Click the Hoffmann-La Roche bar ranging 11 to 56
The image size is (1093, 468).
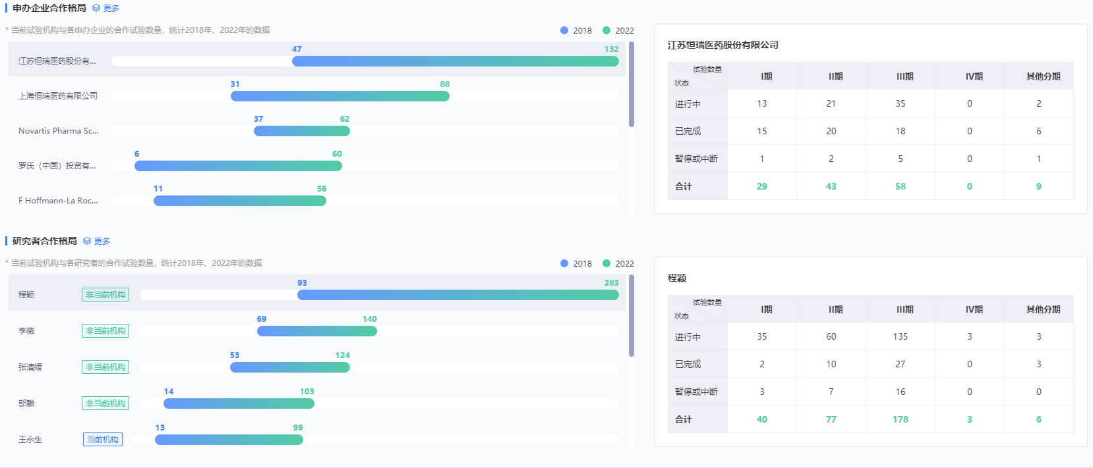click(x=240, y=201)
